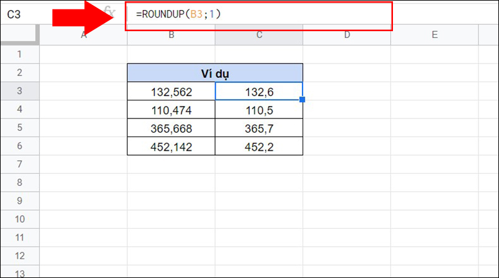Select row 4 header
Viewport: 499px width, 278px height.
[20, 110]
